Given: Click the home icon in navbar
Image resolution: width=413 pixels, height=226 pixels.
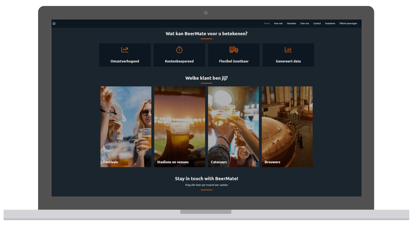Looking at the screenshot, I should click(x=54, y=24).
